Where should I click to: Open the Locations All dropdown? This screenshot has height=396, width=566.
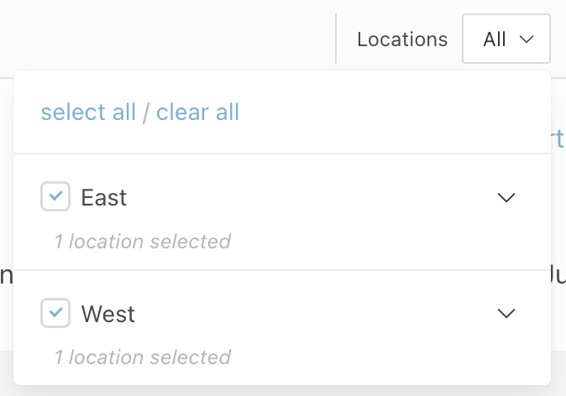506,39
